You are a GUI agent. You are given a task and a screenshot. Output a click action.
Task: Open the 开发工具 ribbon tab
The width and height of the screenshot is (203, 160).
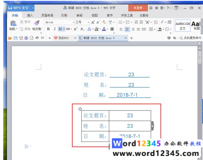127,16
